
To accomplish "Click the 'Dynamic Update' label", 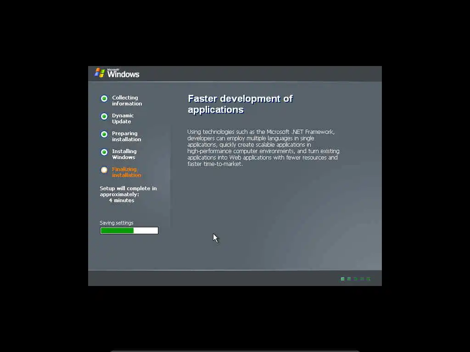I will (123, 119).
